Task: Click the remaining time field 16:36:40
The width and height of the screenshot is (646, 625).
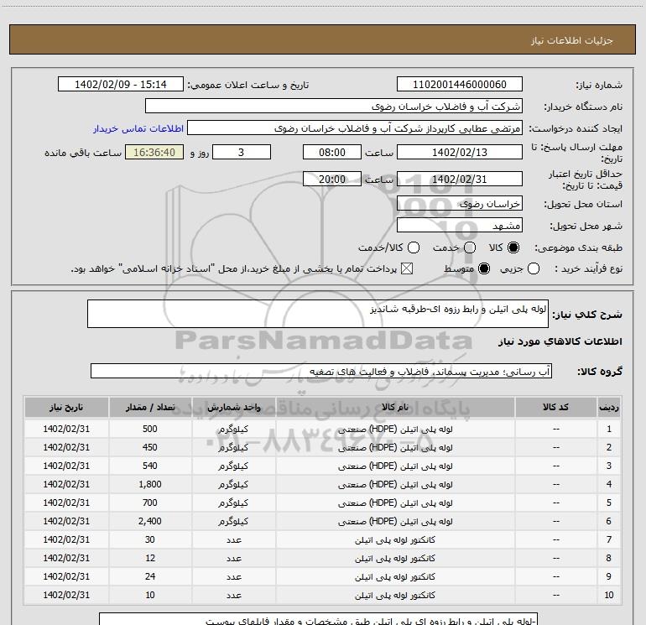Action: pos(154,152)
